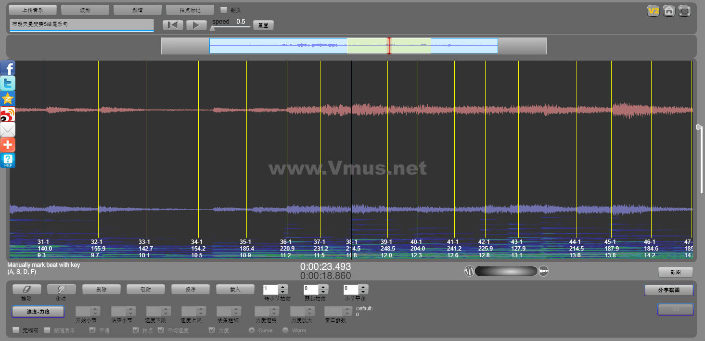The width and height of the screenshot is (705, 341).
Task: Share via the Facebook sidebar icon
Action: 8,68
